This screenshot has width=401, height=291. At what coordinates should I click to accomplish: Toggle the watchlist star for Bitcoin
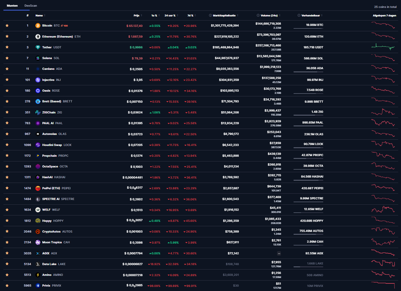[x=7, y=25]
